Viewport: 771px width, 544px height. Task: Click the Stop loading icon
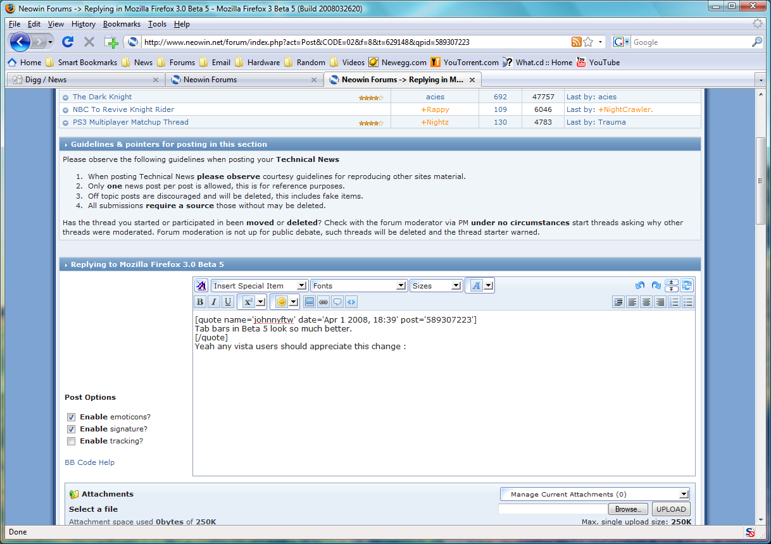(89, 42)
